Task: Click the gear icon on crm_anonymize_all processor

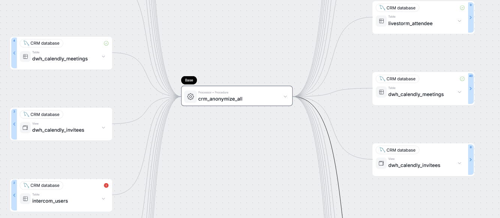Action: (191, 96)
